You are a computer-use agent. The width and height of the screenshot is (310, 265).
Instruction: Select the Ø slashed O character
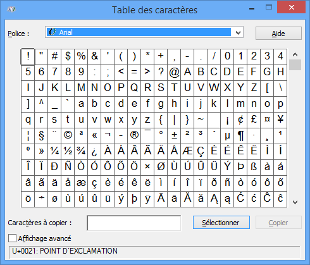point(161,168)
